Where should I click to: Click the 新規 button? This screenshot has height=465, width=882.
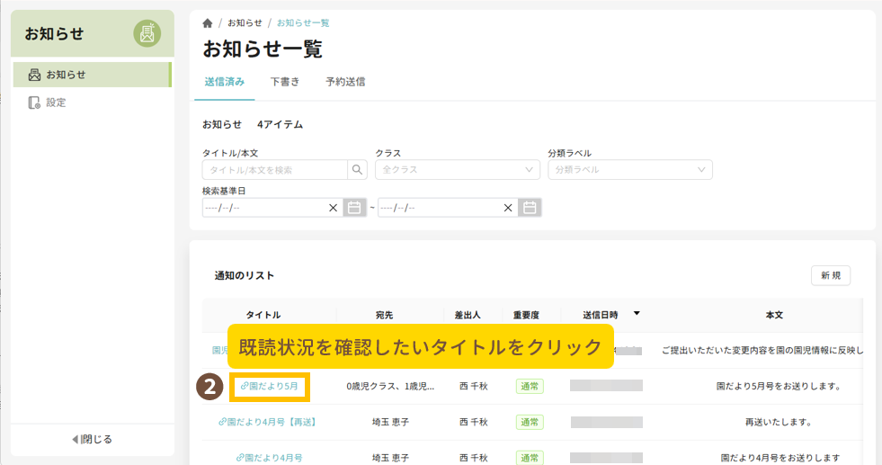click(x=830, y=276)
